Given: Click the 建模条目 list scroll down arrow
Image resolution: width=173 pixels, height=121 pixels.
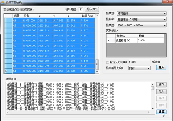Looking at the screenshot, I should click(x=153, y=109).
